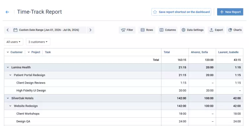The width and height of the screenshot is (249, 126).
Task: Click the Task column header
Action: click(48, 52)
